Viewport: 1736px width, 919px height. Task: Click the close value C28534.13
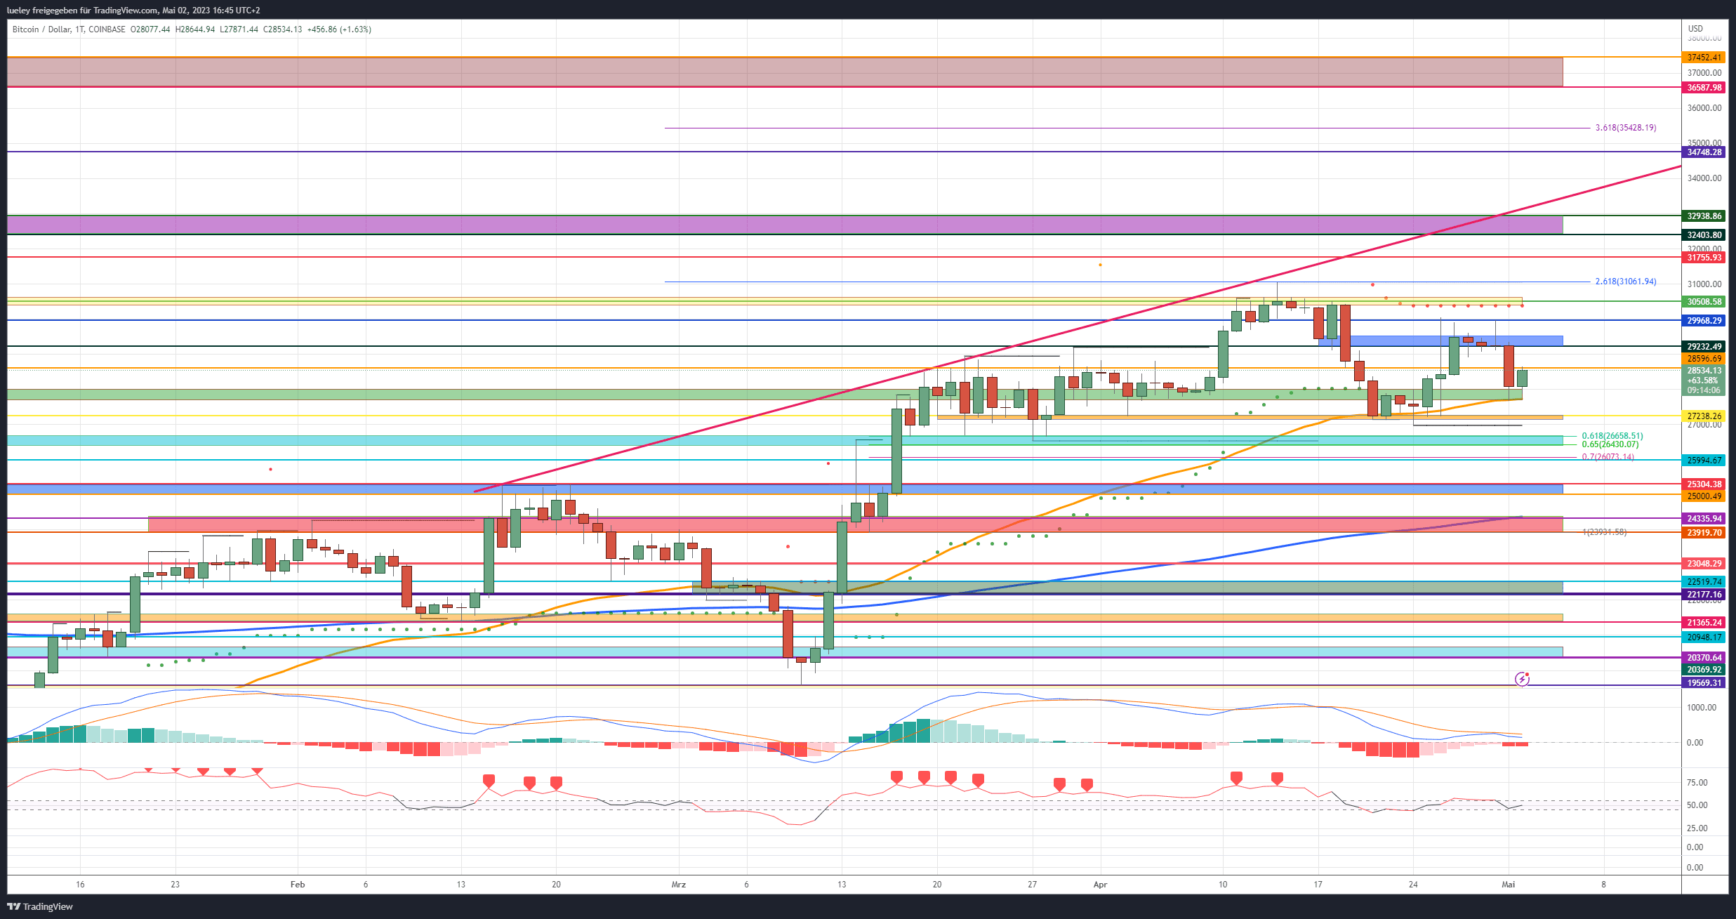(283, 29)
